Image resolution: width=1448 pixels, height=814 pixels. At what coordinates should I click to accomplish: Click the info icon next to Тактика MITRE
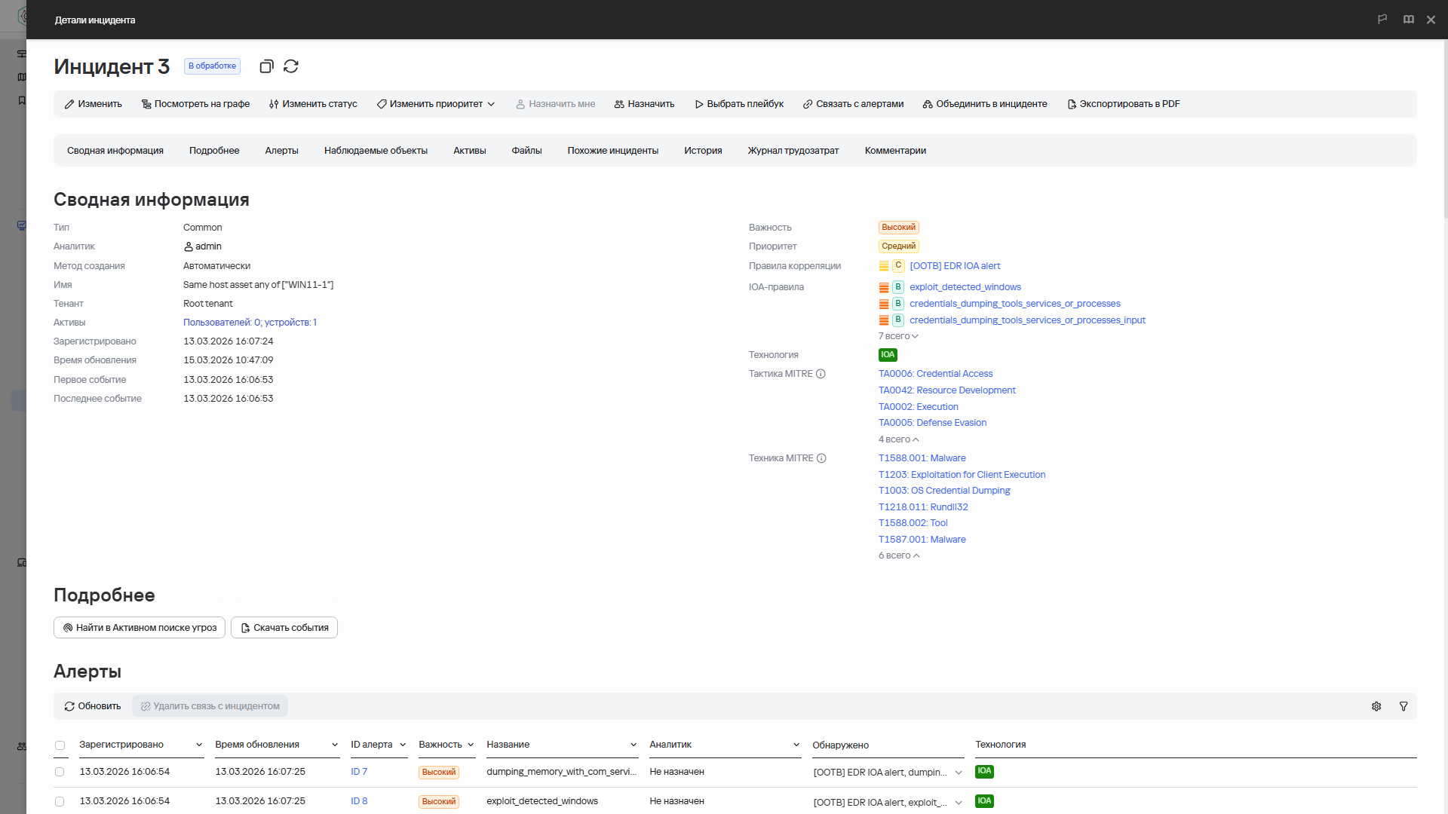coord(821,374)
